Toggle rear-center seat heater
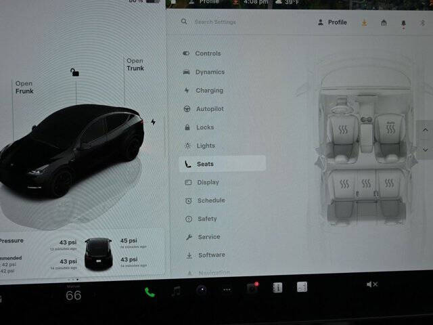Viewport: 433px width, 325px height. point(366,183)
